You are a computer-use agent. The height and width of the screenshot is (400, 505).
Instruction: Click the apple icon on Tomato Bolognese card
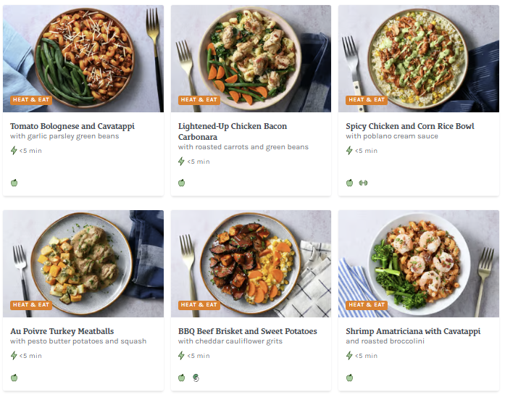[x=14, y=183]
